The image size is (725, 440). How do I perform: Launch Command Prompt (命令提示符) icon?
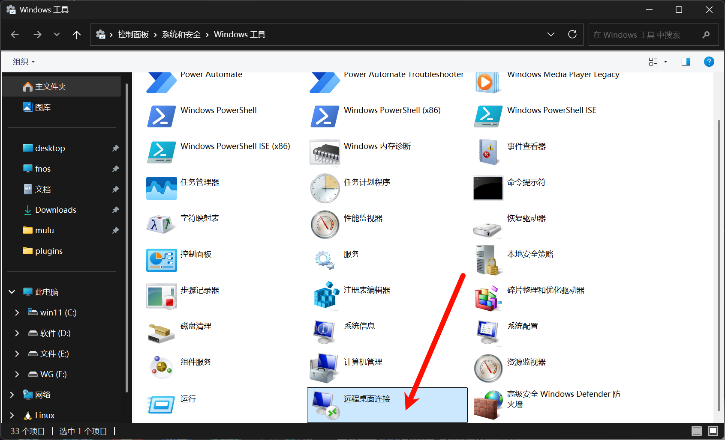488,188
